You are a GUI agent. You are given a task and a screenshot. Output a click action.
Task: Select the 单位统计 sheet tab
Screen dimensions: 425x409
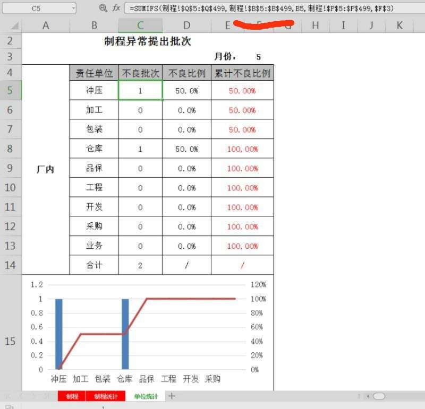[x=146, y=396]
